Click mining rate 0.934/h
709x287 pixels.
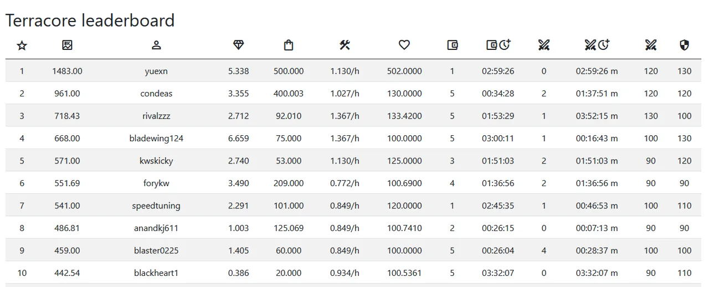(x=345, y=273)
